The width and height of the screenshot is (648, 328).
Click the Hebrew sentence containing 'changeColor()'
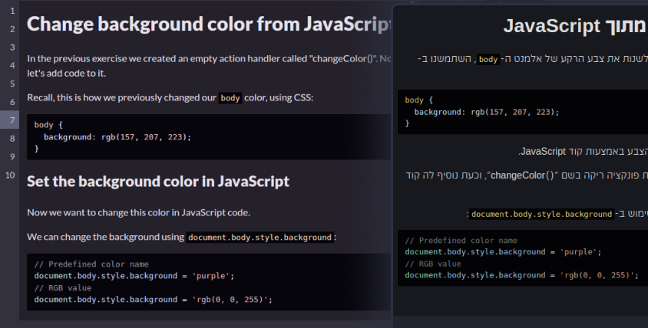point(527,175)
